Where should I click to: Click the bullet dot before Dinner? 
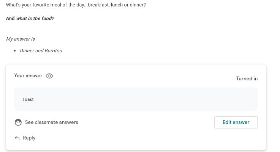click(15, 51)
